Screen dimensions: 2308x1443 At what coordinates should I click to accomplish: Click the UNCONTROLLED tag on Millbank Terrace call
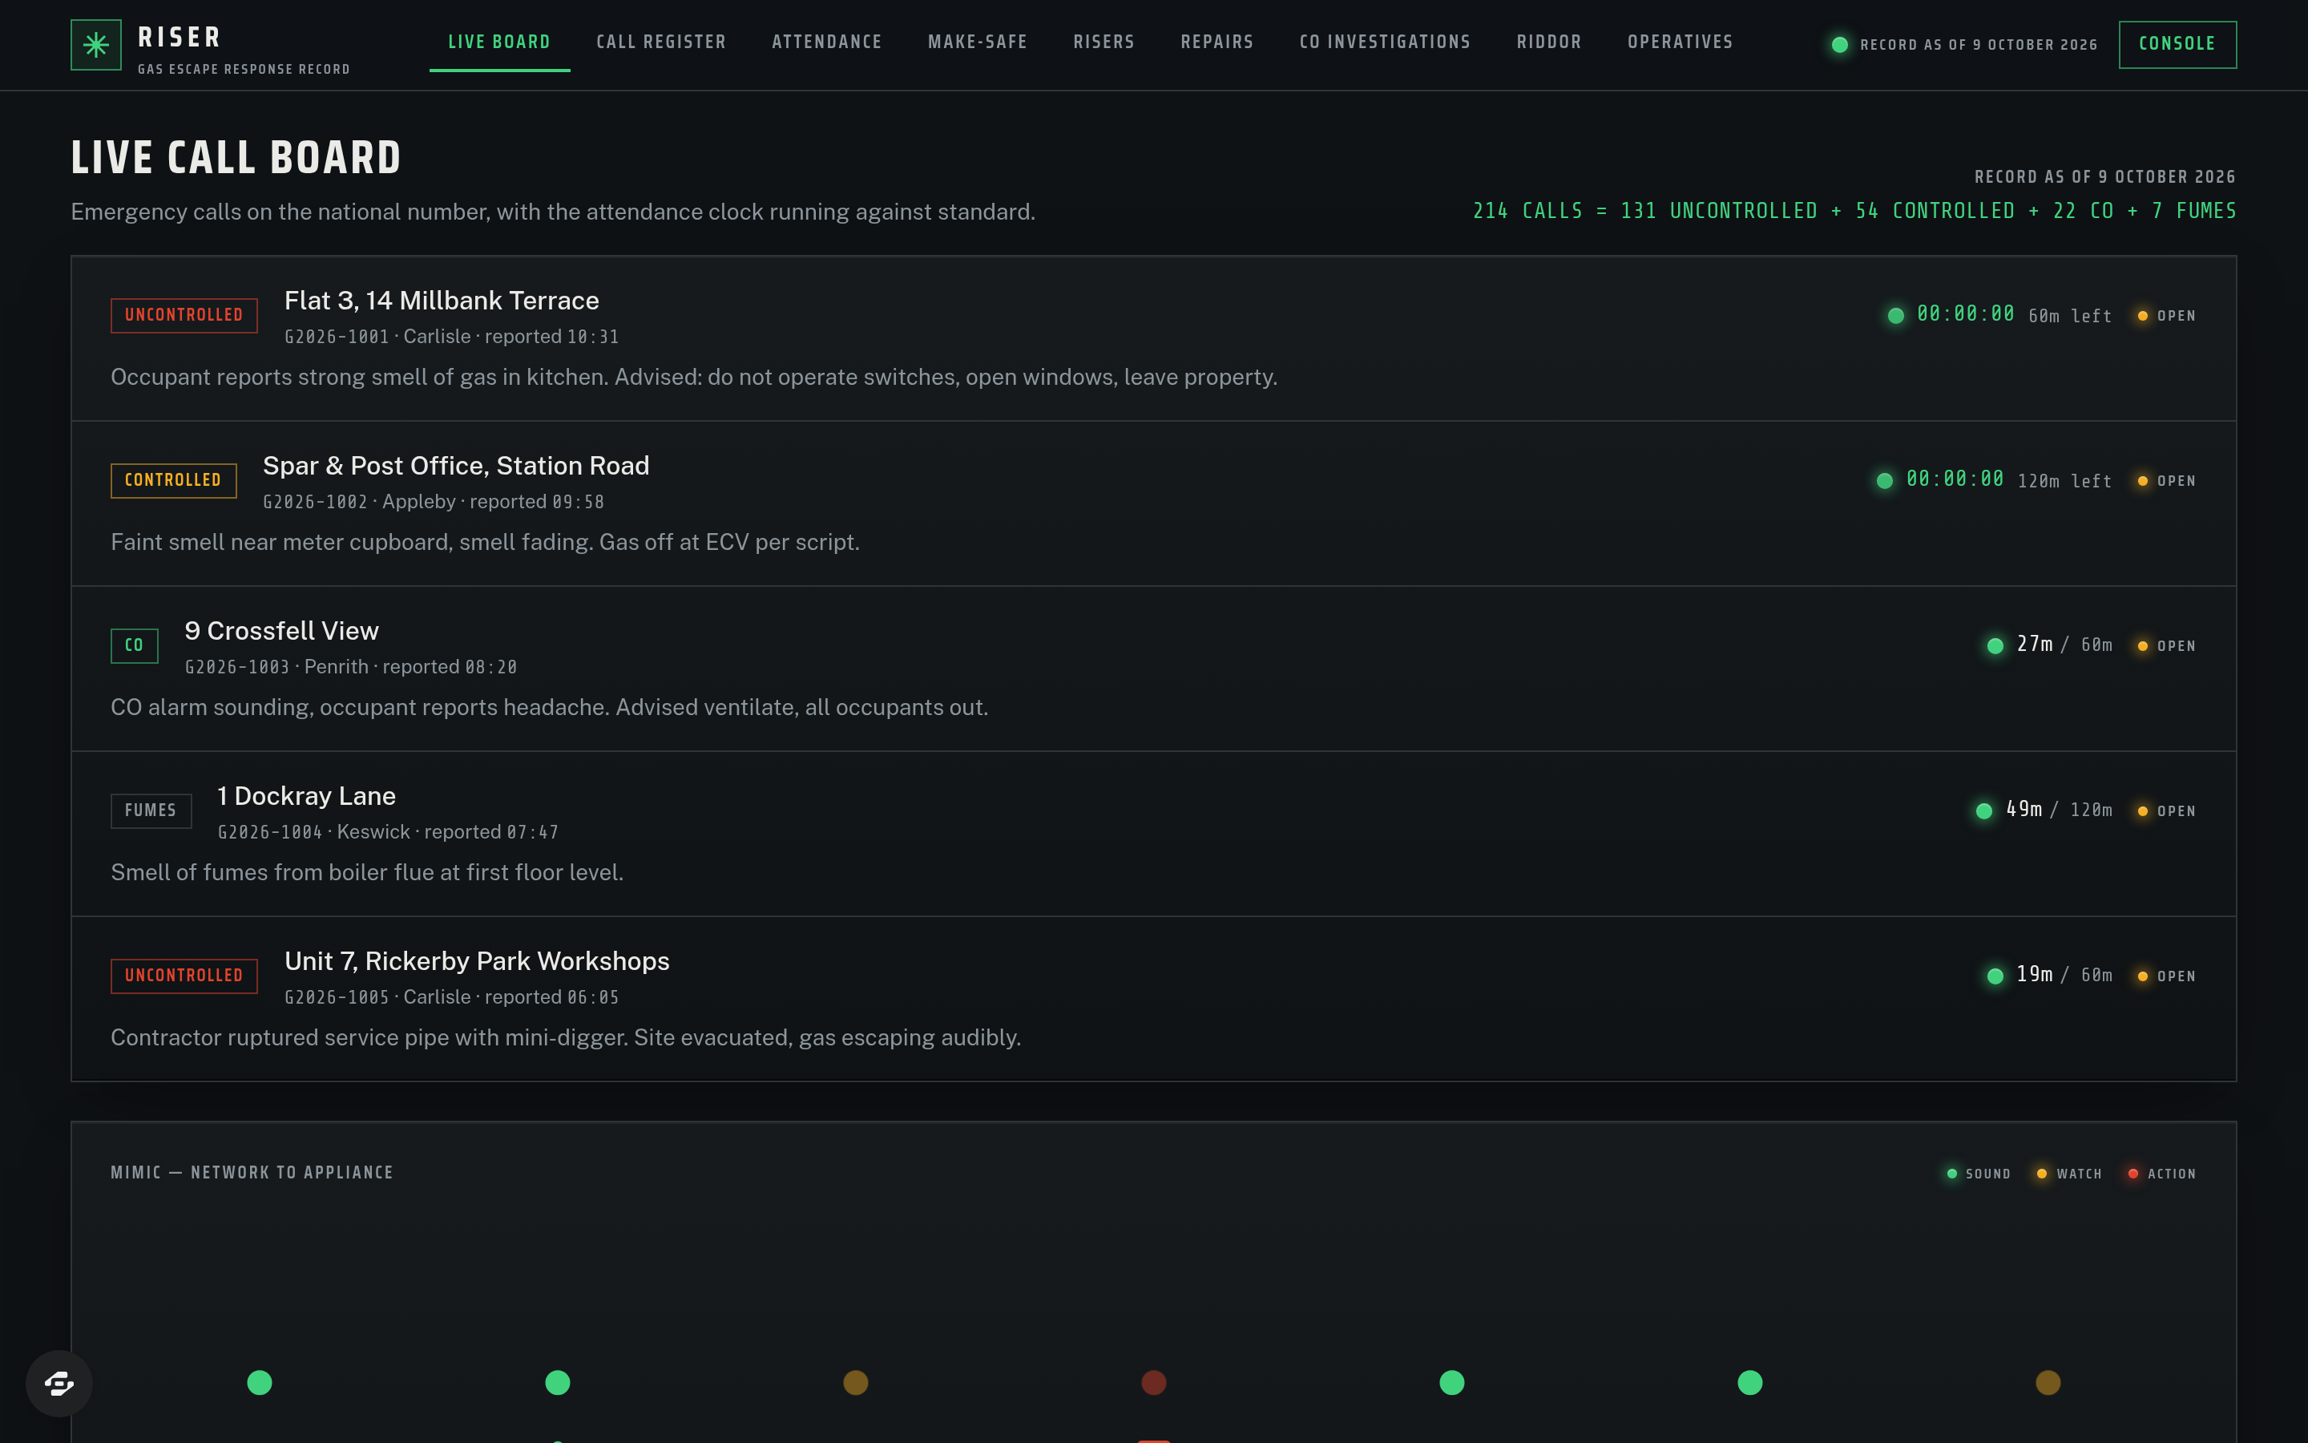point(184,315)
